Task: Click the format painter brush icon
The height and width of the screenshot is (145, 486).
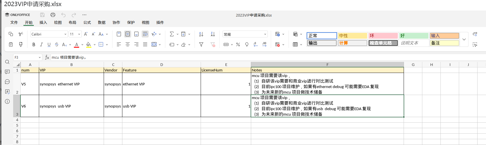Action: click(21, 44)
